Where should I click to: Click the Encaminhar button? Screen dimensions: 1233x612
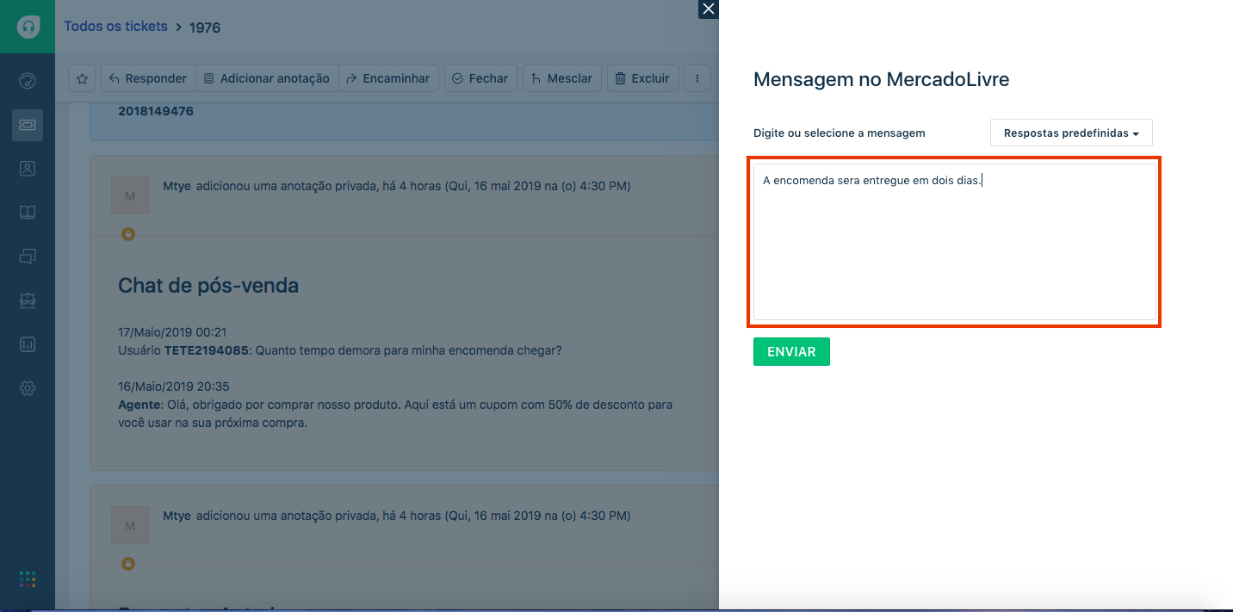[x=388, y=78]
